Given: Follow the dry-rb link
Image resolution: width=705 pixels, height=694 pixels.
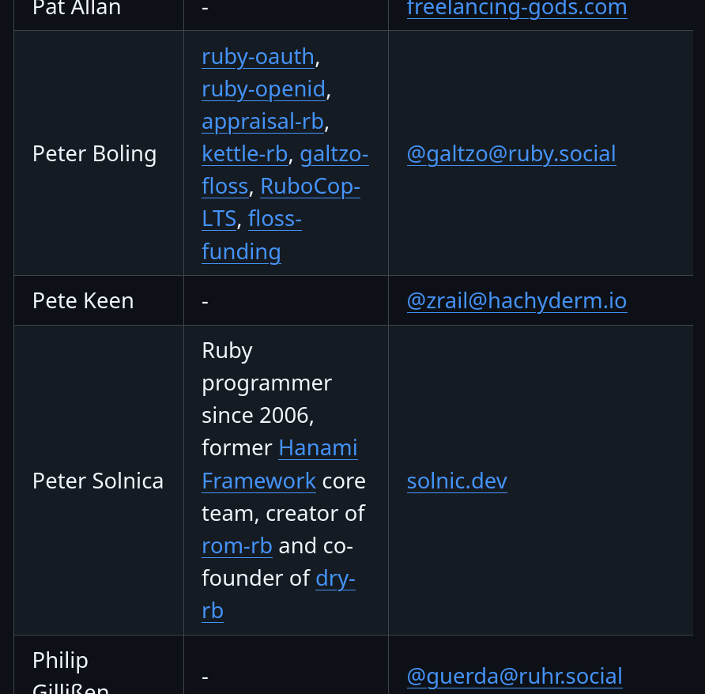Looking at the screenshot, I should pyautogui.click(x=335, y=579).
